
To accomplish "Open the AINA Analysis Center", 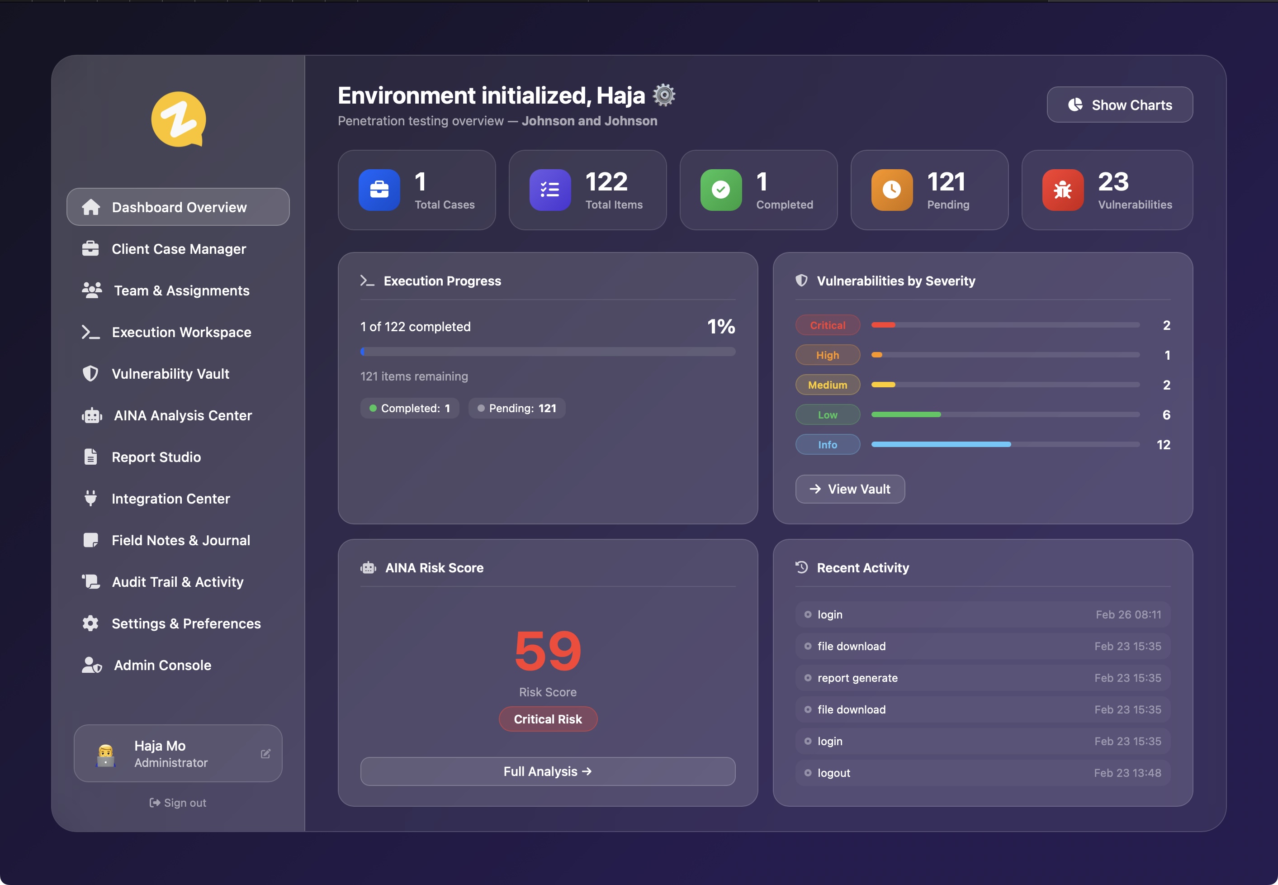I will point(182,415).
